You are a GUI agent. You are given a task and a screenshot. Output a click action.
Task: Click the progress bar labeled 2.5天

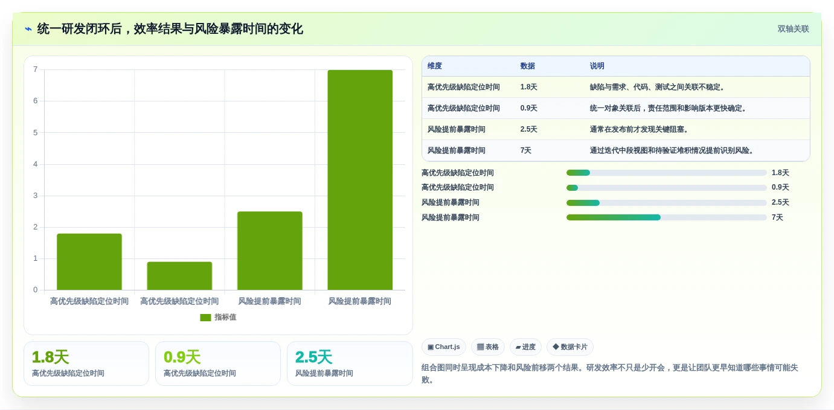point(667,203)
